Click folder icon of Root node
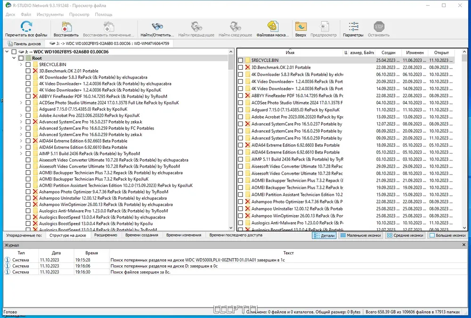The image size is (471, 318). [x=29, y=58]
